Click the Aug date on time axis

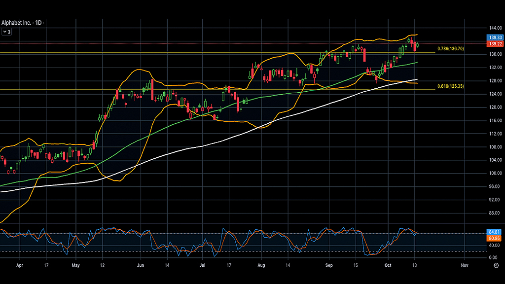pyautogui.click(x=261, y=265)
